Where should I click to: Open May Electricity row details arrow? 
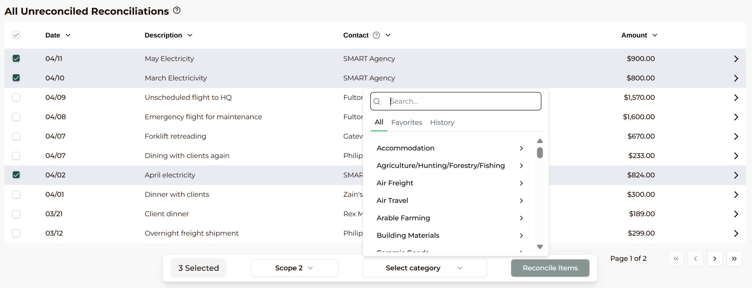click(736, 59)
